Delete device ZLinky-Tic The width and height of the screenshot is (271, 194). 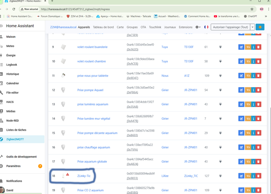[x=258, y=176]
